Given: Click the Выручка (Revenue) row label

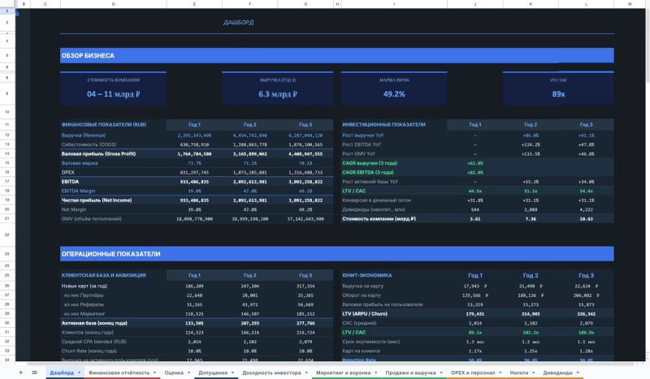Looking at the screenshot, I should pyautogui.click(x=84, y=135).
